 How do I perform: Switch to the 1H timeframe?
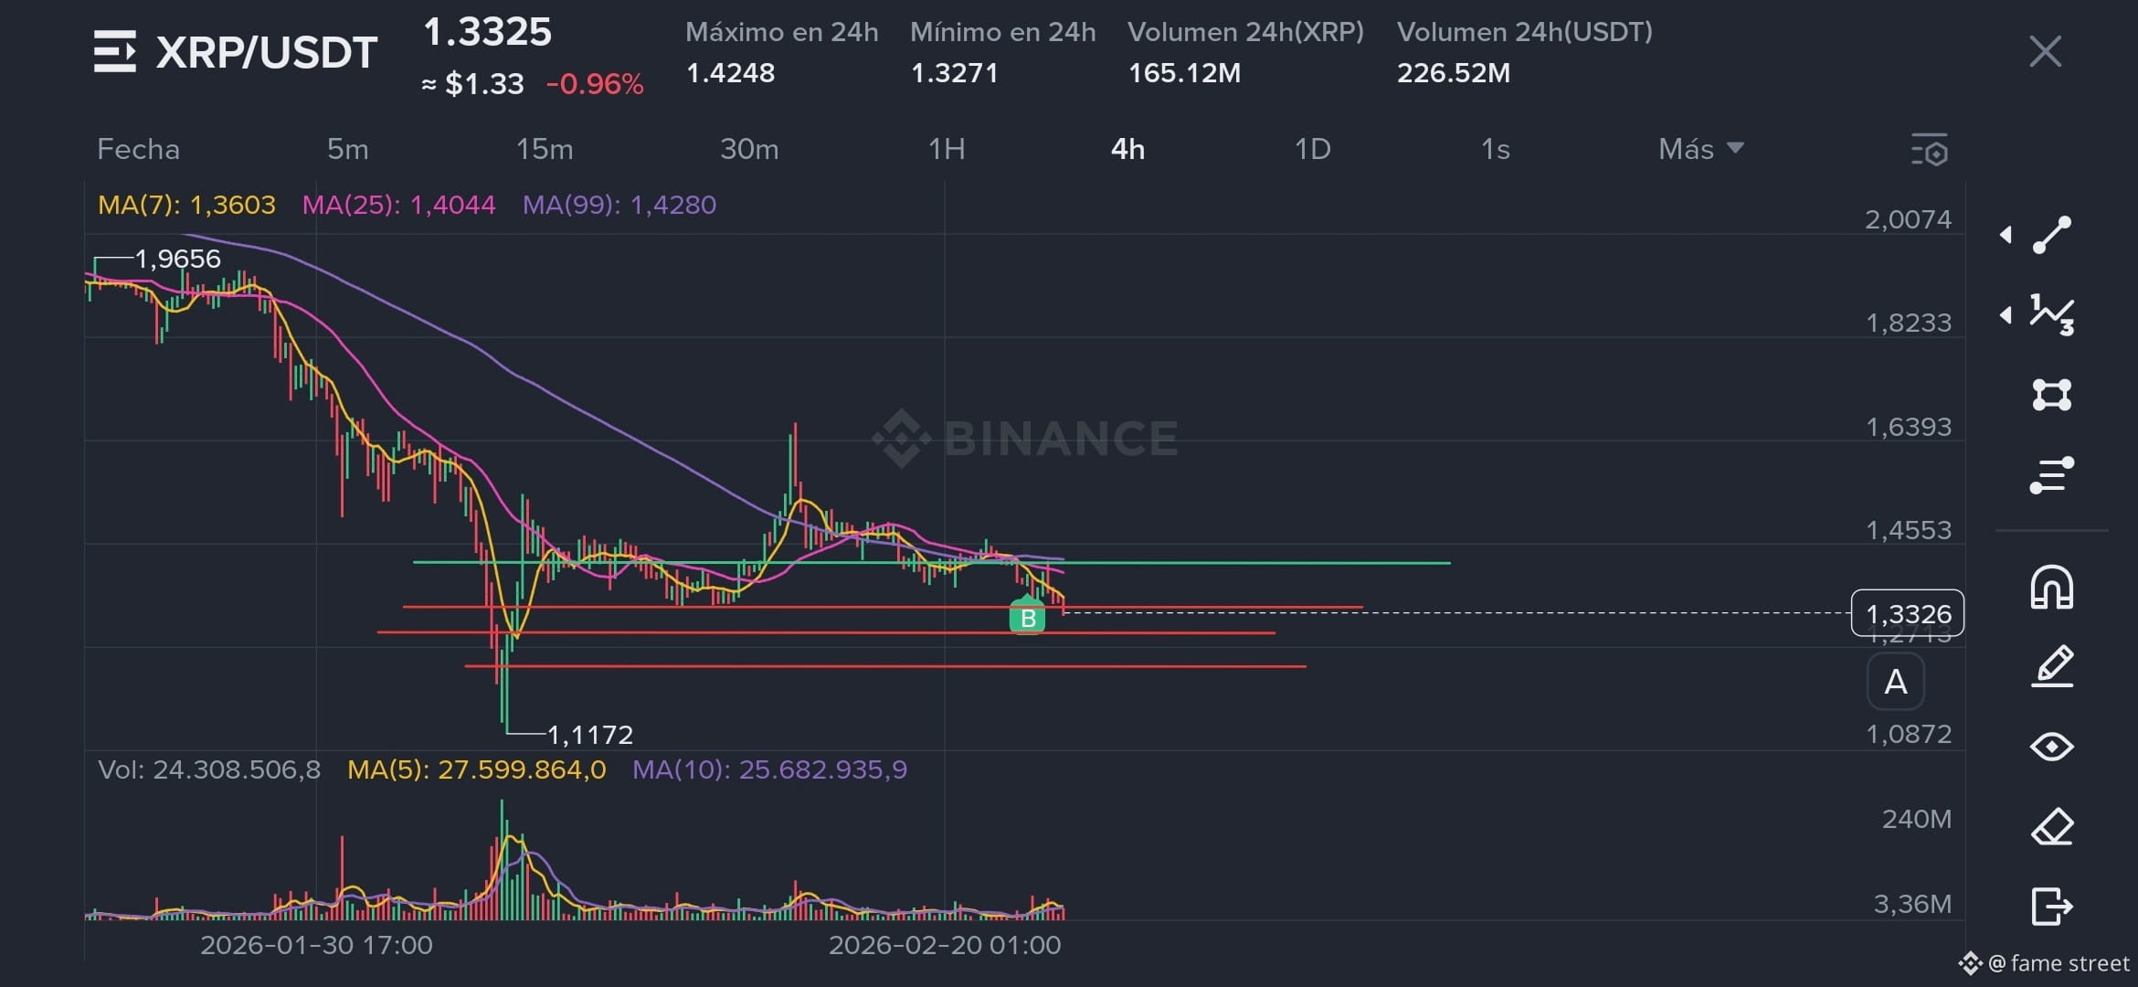pyautogui.click(x=947, y=149)
